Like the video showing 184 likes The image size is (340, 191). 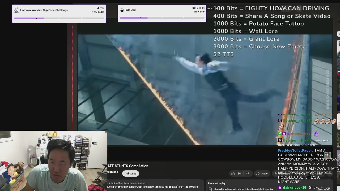pyautogui.click(x=236, y=173)
